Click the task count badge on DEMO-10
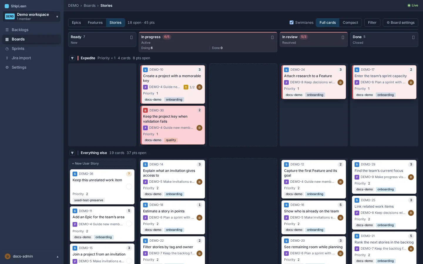 point(189,87)
